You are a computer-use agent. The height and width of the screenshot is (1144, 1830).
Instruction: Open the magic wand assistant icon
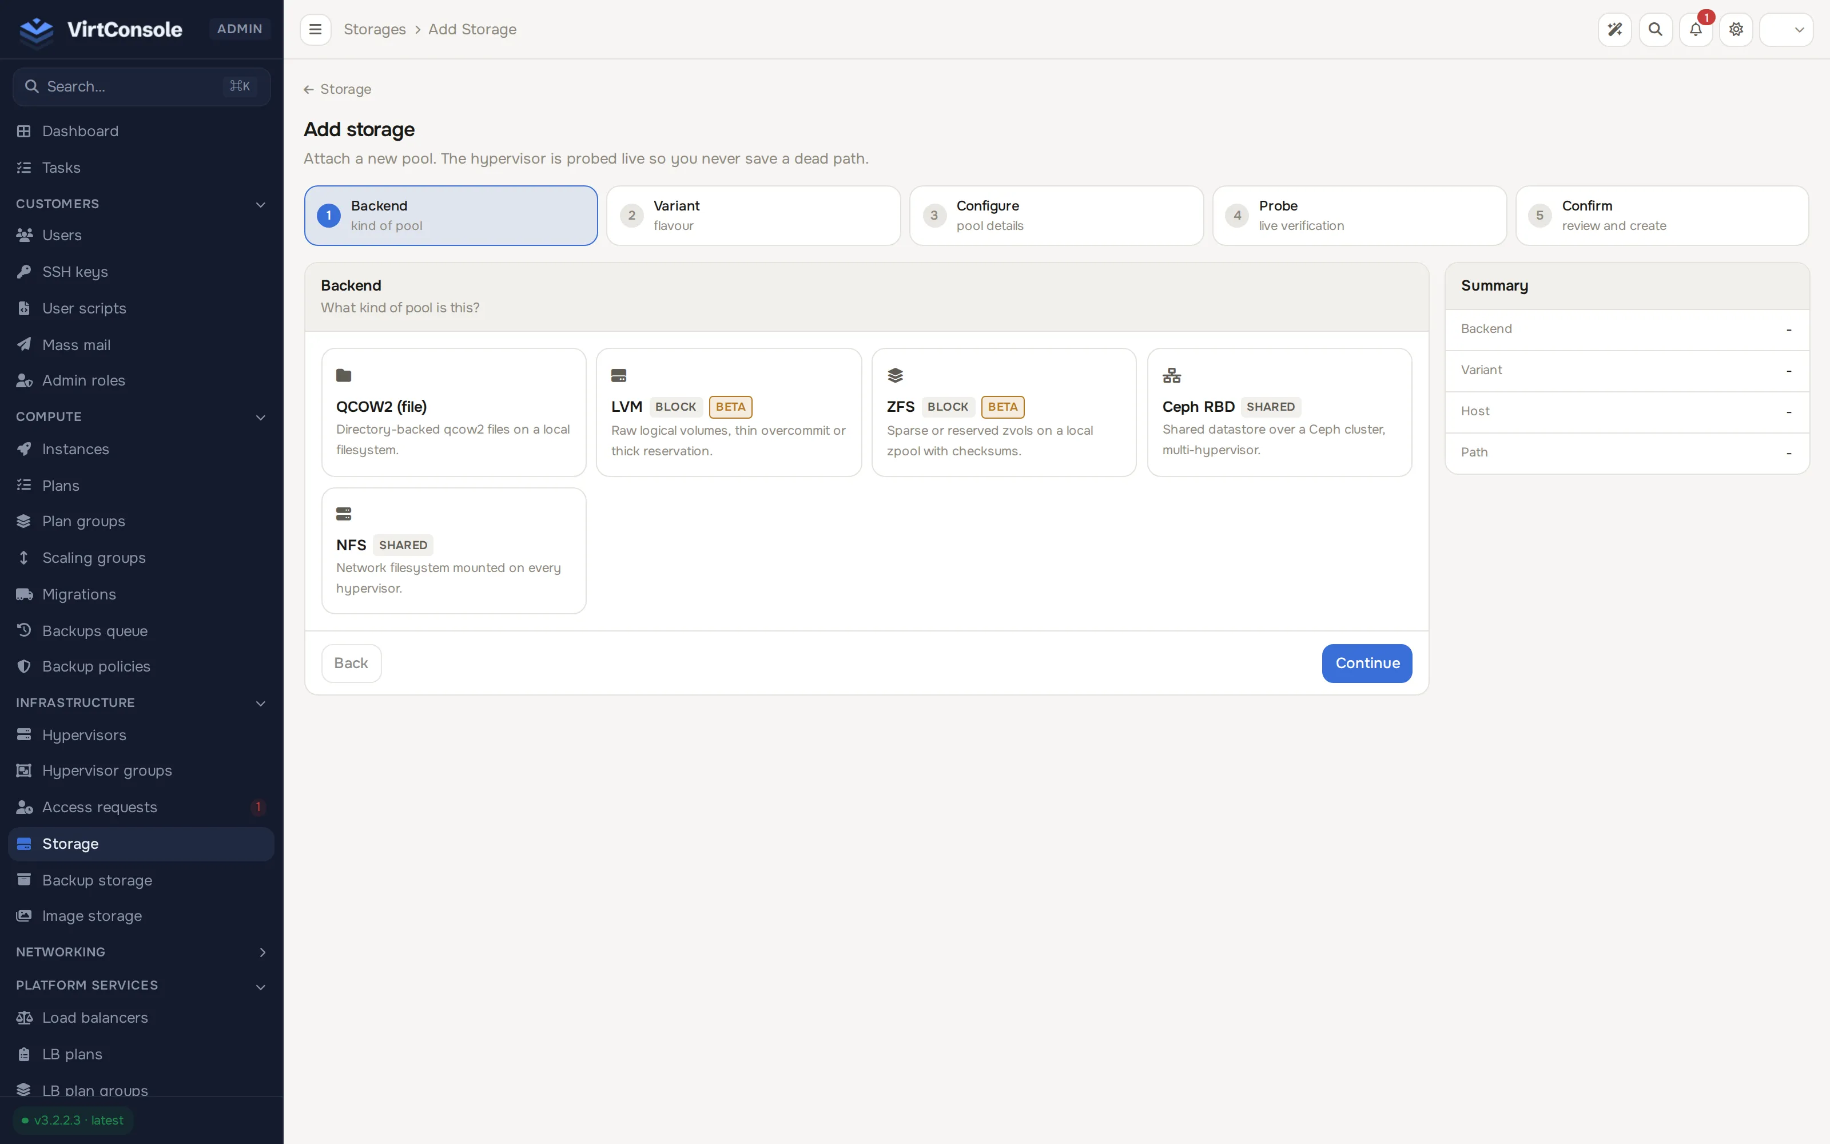point(1614,30)
